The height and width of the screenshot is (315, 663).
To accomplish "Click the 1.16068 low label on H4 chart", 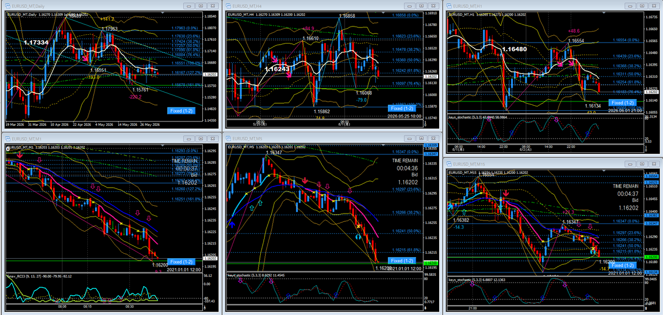I will coord(363,93).
